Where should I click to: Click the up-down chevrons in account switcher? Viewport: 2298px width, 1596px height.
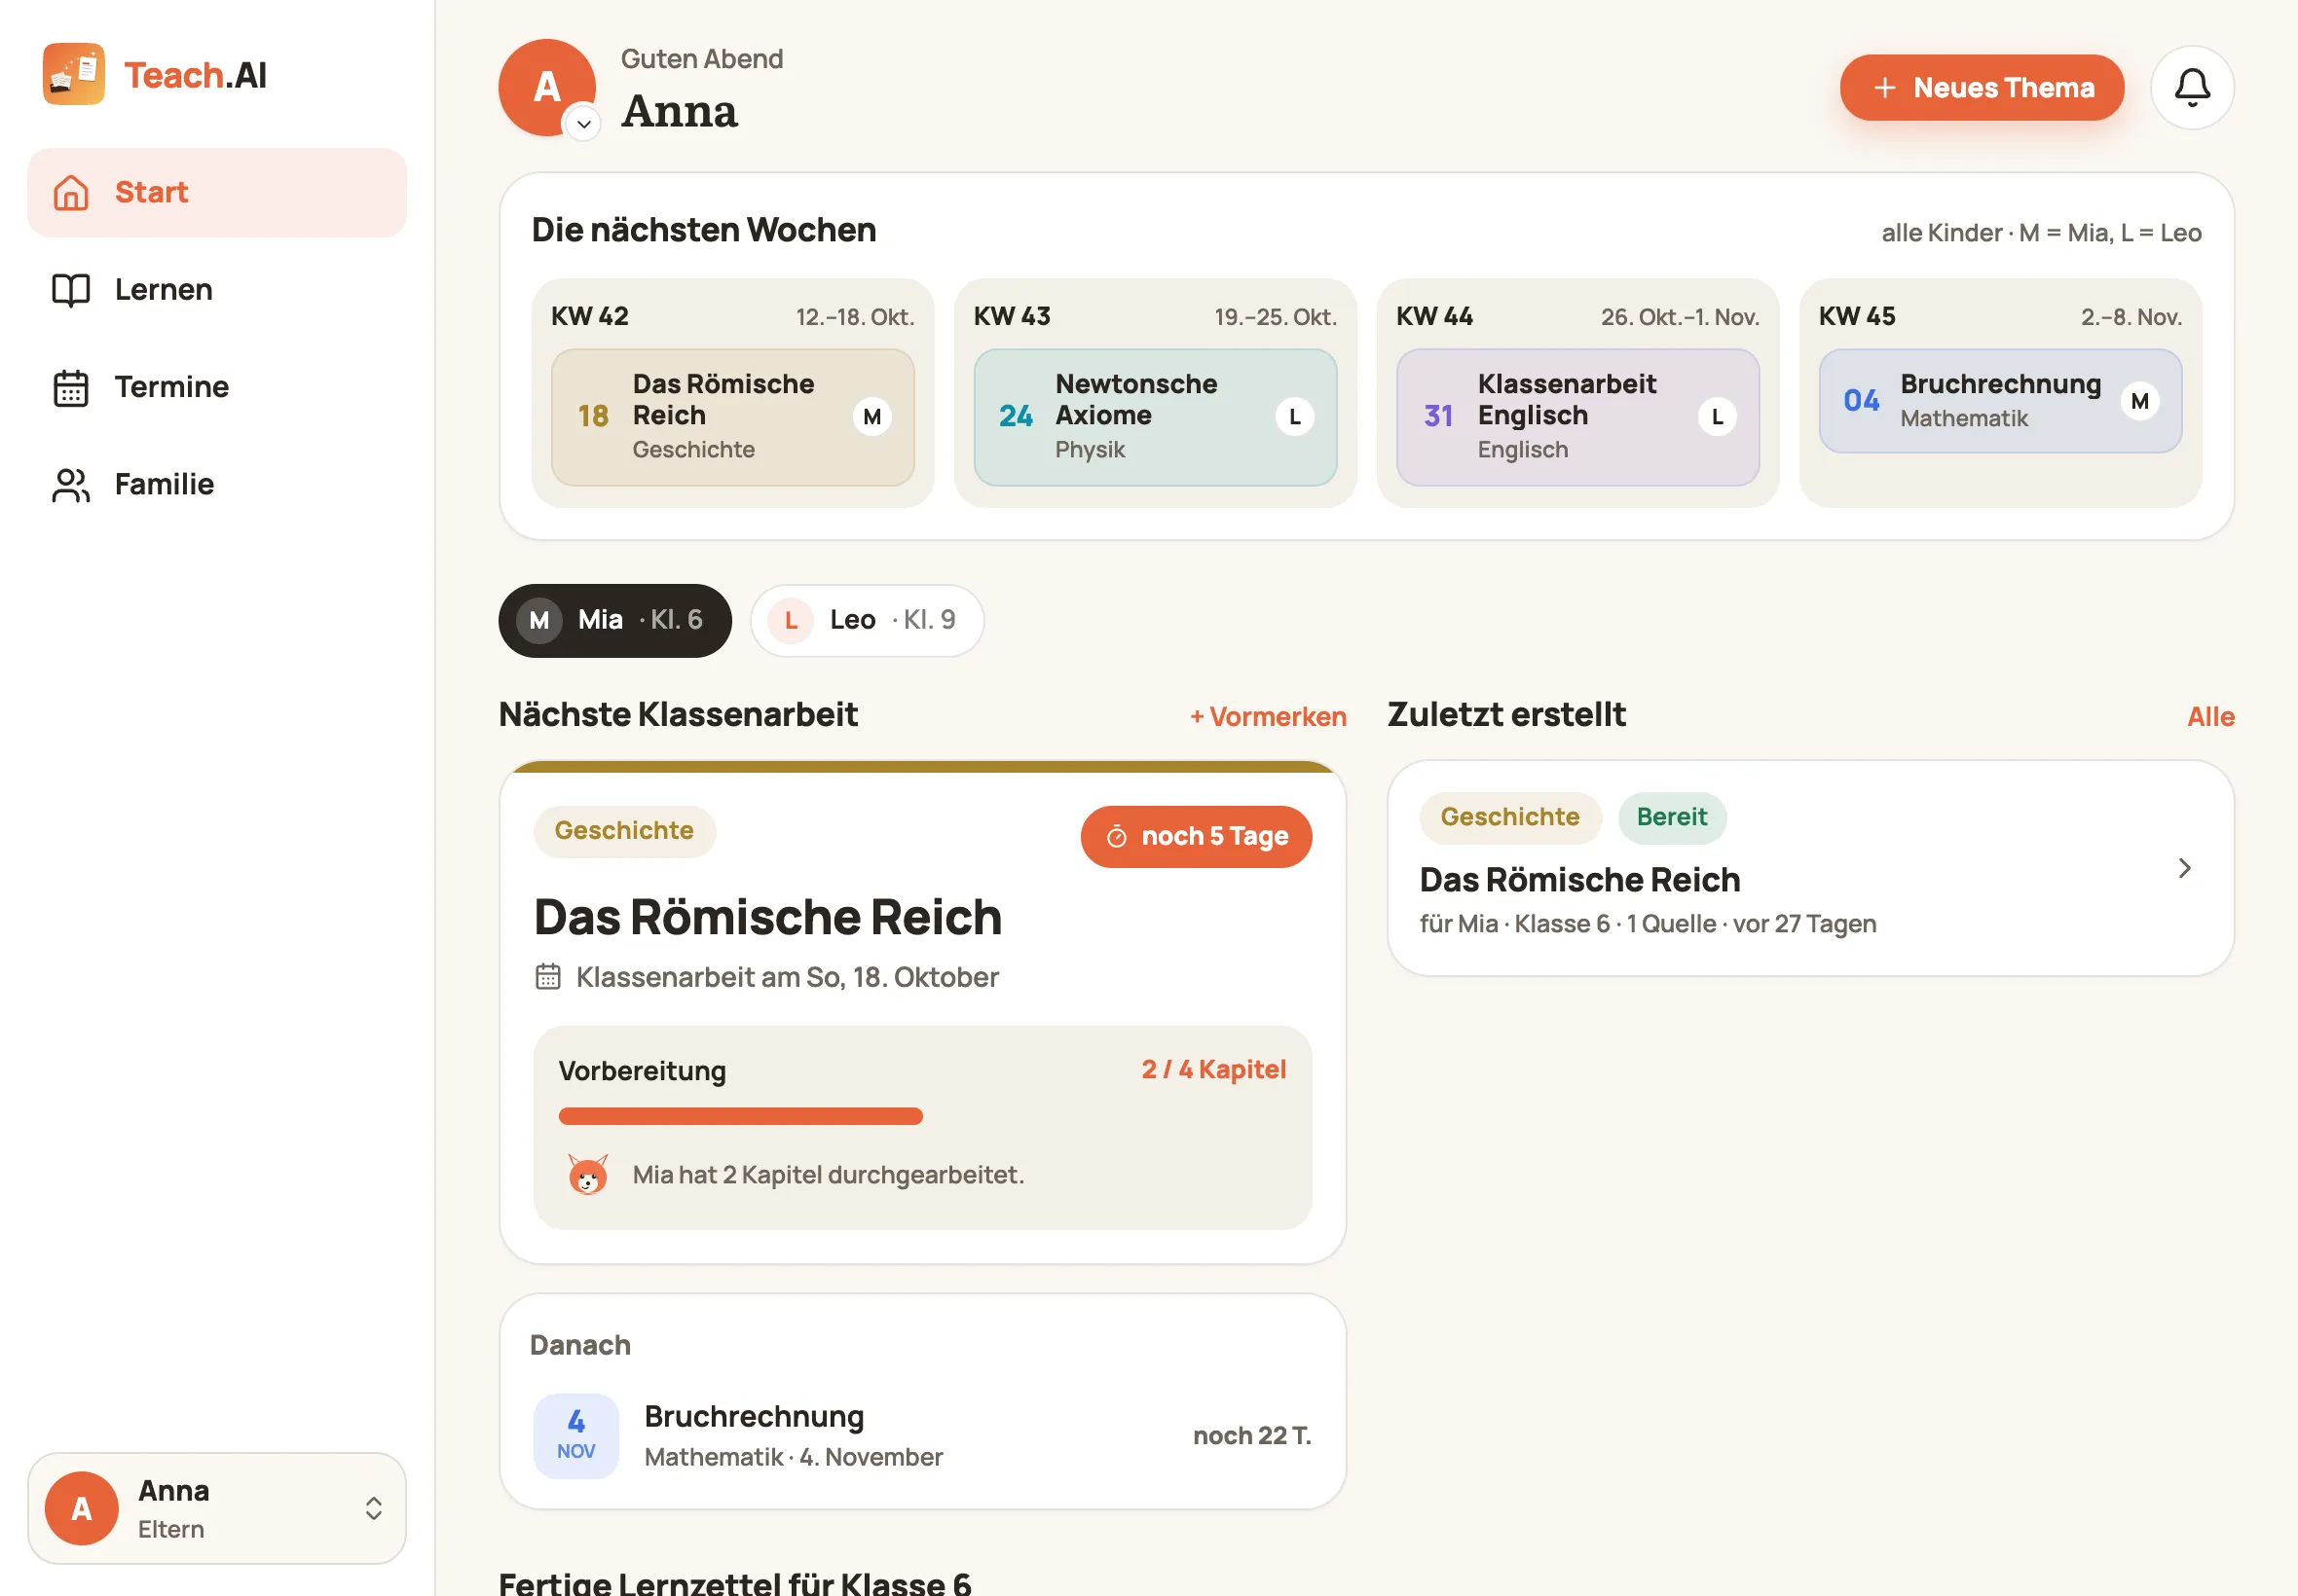click(x=373, y=1508)
